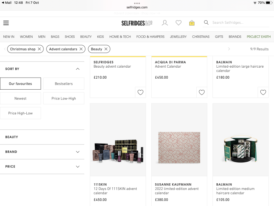Click the 9/9 Results count

[259, 49]
